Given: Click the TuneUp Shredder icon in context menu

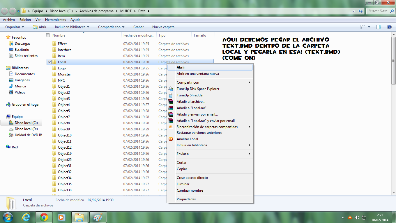Looking at the screenshot, I should tap(171, 95).
